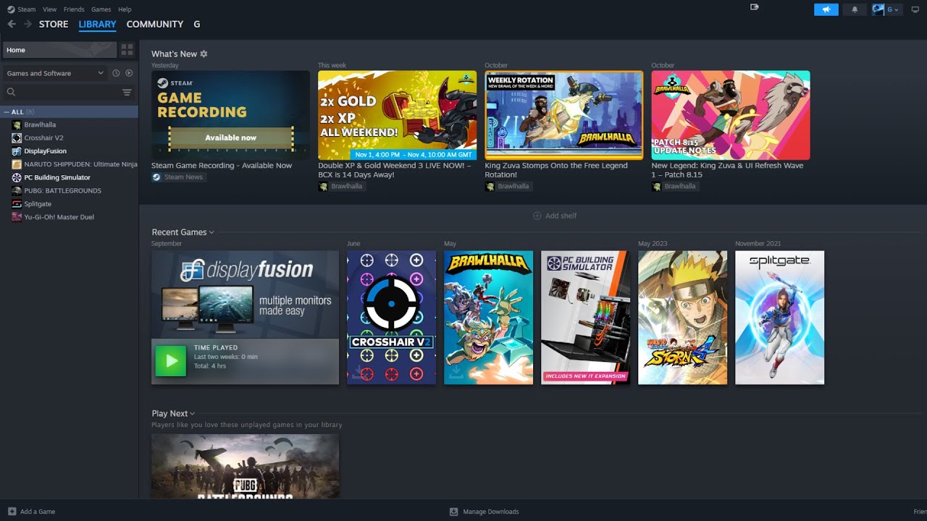Open the G profile tab
This screenshot has width=927, height=521.
(197, 24)
